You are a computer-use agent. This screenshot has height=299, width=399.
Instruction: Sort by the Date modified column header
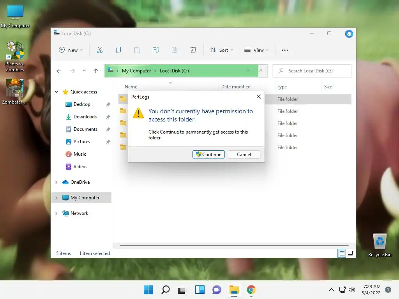pos(236,87)
